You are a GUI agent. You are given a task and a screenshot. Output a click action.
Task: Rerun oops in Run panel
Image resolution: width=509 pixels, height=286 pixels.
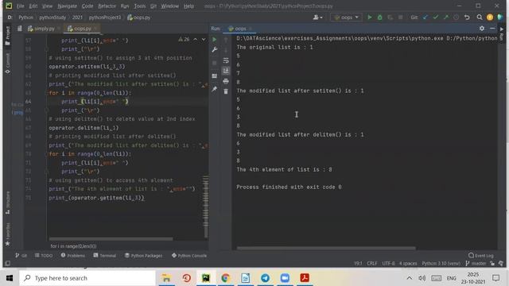(214, 40)
